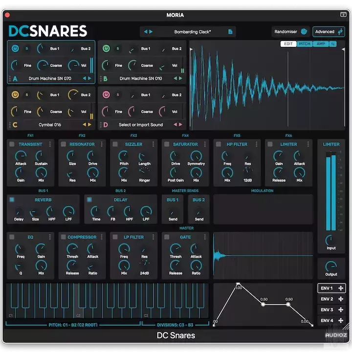Image resolution: width=352 pixels, height=352 pixels.
Task: Click the Advanced button
Action: 329,32
